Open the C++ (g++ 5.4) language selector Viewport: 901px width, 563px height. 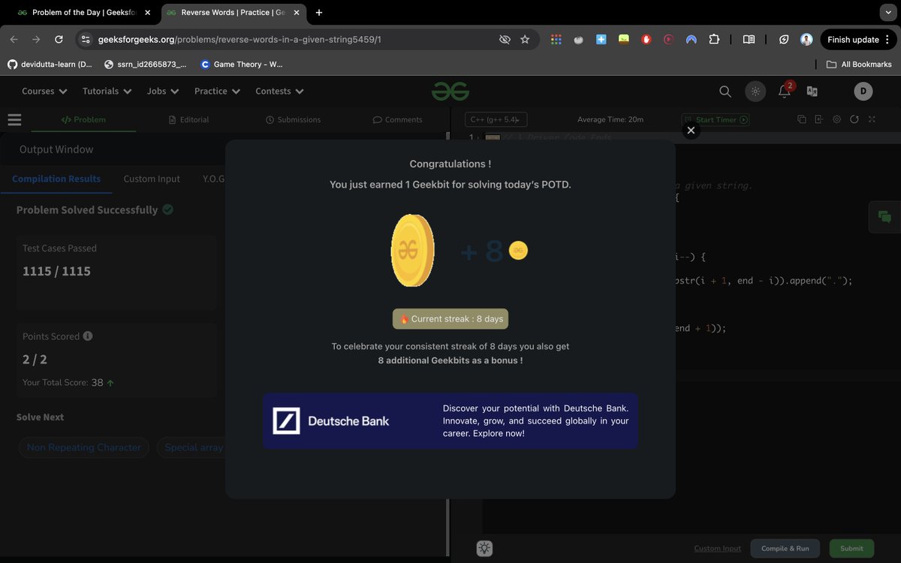[496, 119]
